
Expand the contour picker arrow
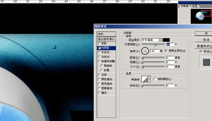149,79
